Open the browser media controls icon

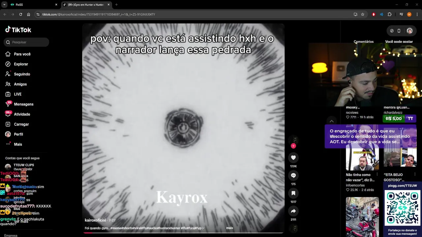[x=401, y=14]
